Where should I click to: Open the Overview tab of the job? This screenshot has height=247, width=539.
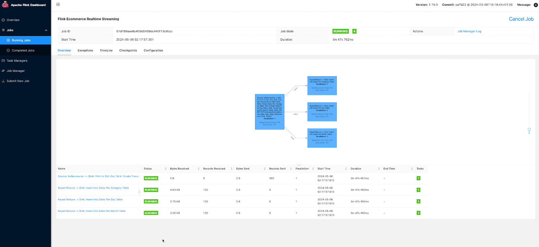pos(64,50)
